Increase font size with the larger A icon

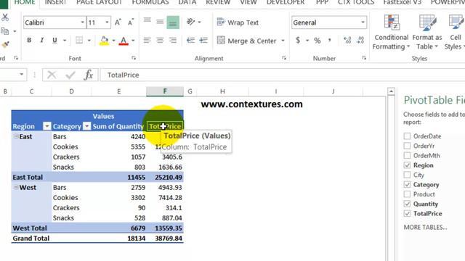pos(118,22)
